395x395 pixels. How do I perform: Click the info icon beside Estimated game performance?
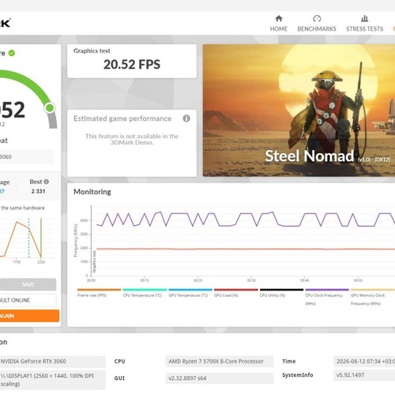pos(186,118)
